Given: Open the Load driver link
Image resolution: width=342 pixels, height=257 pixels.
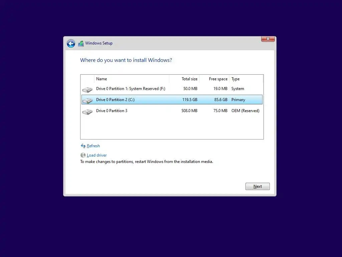Looking at the screenshot, I should pyautogui.click(x=97, y=155).
